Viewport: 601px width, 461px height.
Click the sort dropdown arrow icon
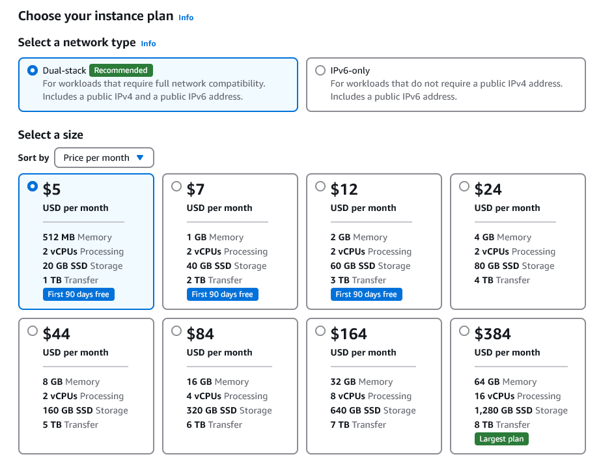point(139,158)
